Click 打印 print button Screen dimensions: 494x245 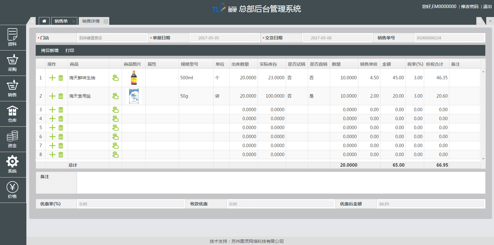pos(70,50)
